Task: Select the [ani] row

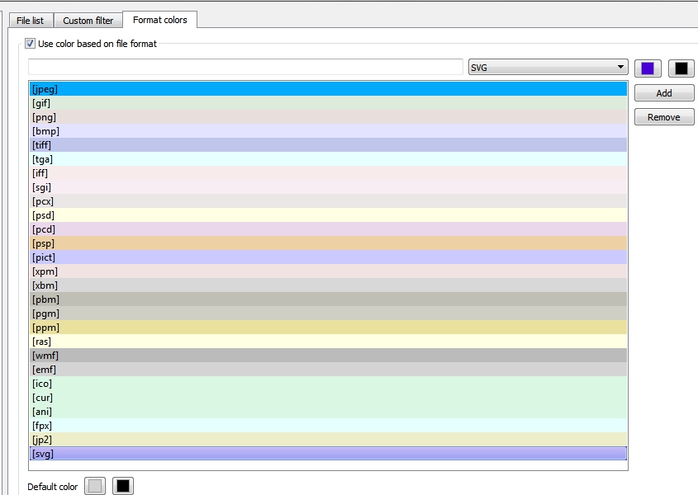Action: coord(328,412)
